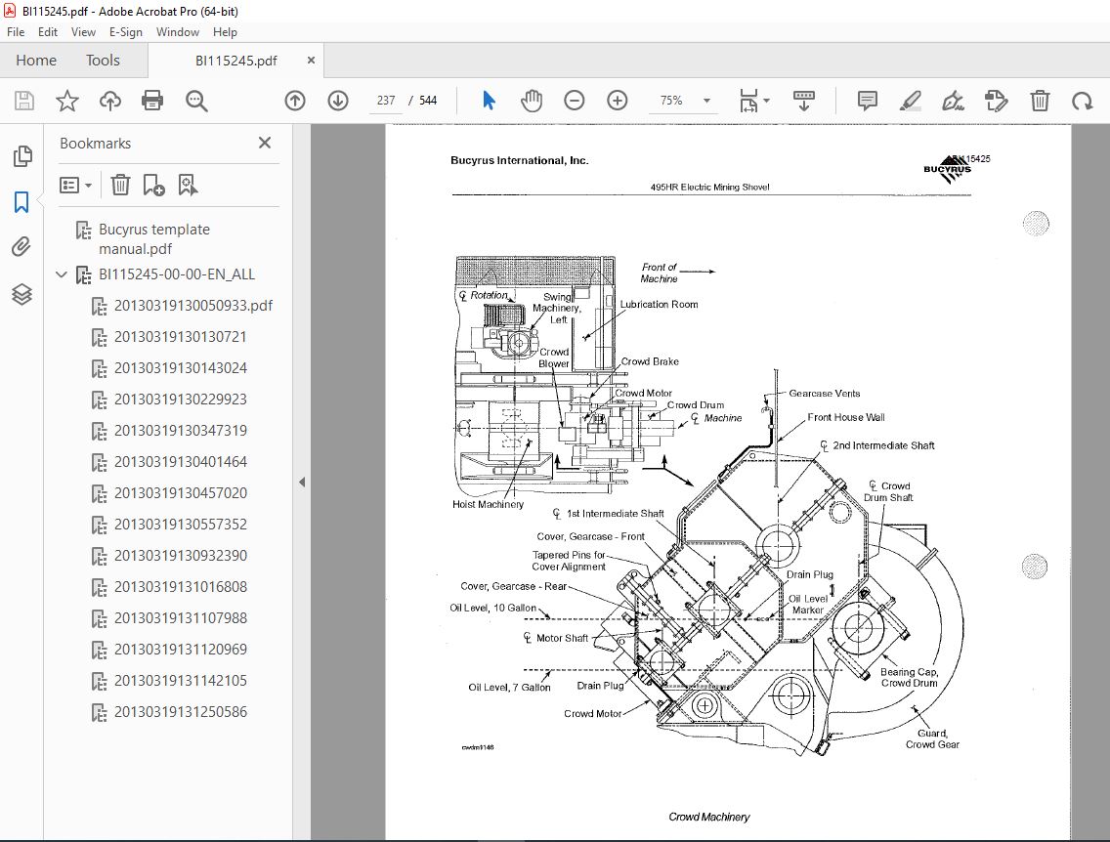Select the BI115245.pdf document tab

(x=235, y=61)
